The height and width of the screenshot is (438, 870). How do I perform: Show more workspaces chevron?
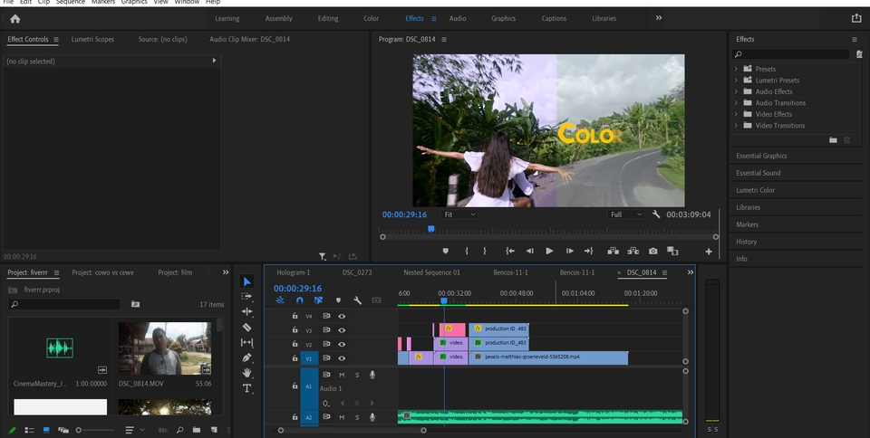[x=659, y=18]
